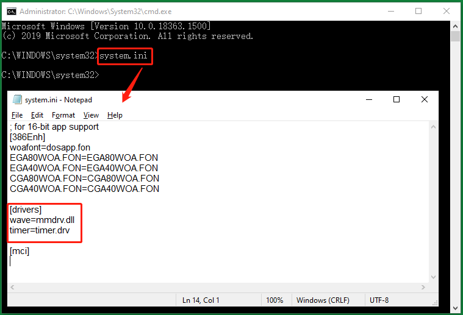Click the cmd window scrollbar thumb
The width and height of the screenshot is (463, 315).
(455, 37)
